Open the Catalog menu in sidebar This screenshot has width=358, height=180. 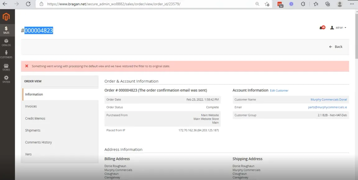pos(6,43)
